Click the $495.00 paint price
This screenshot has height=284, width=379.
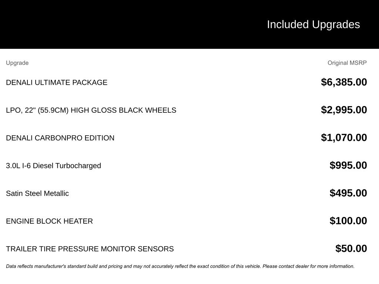(x=348, y=193)
